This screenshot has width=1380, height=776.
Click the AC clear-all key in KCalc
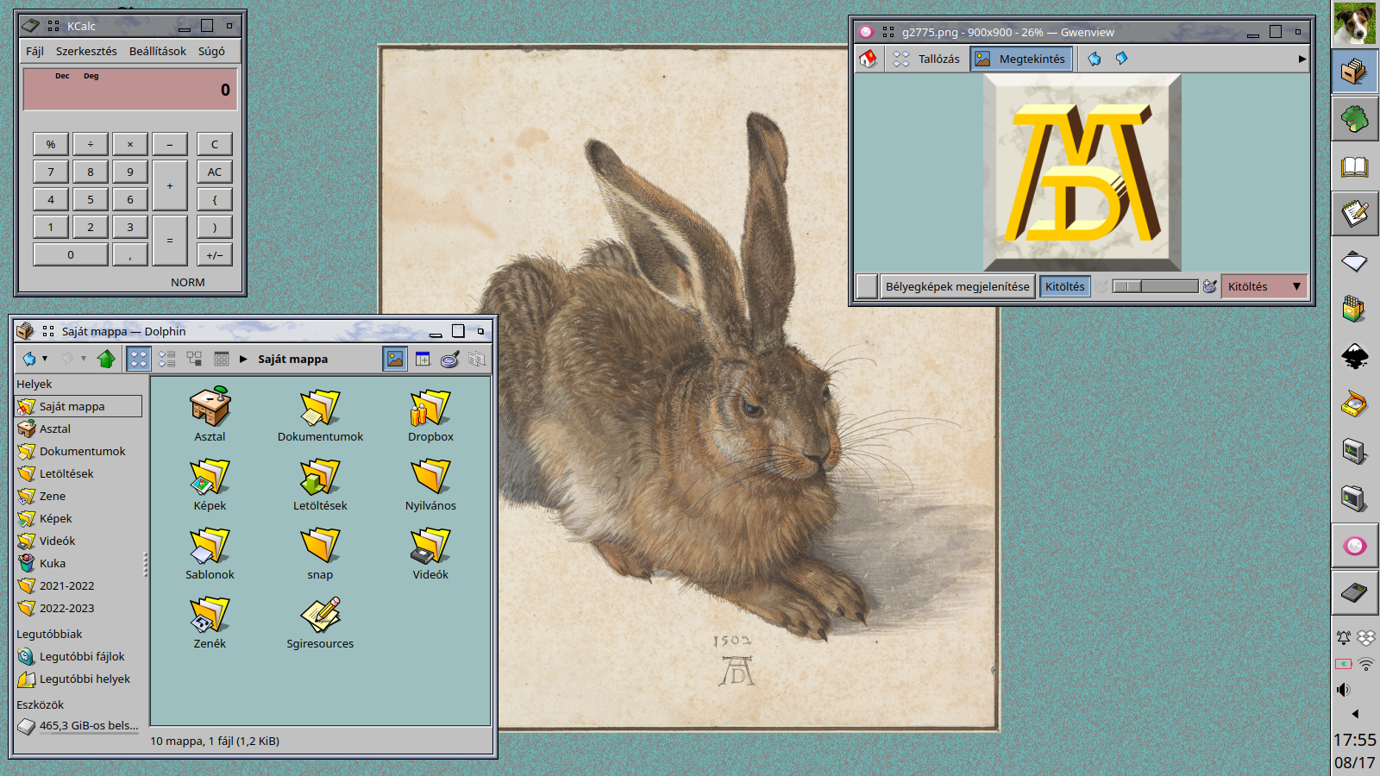(215, 172)
